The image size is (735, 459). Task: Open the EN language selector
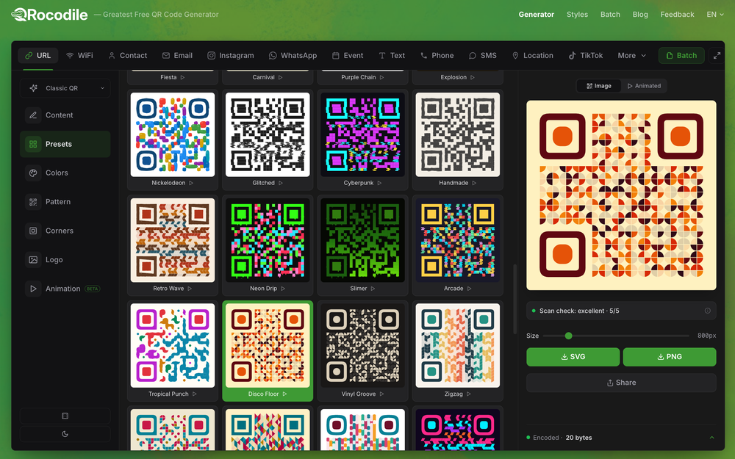(x=715, y=15)
